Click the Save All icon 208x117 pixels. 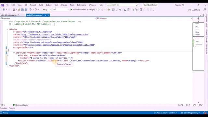click(26, 10)
